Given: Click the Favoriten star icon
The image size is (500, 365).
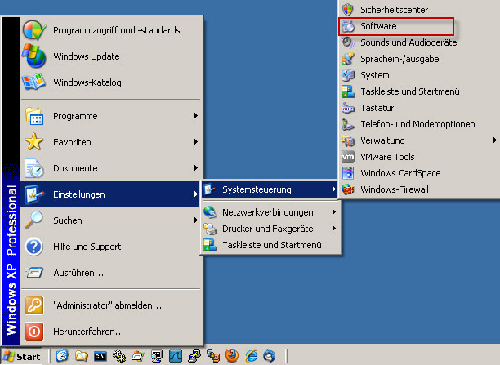Looking at the screenshot, I should click(34, 142).
